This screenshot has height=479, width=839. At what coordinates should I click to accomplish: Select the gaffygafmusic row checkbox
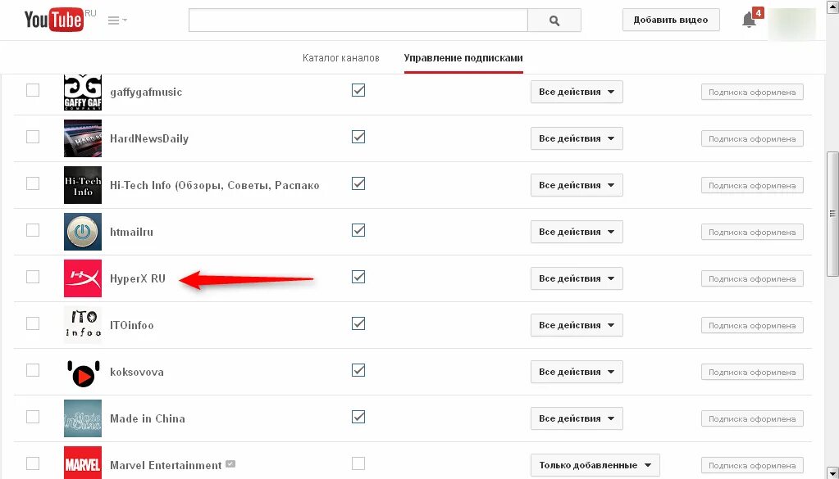click(33, 90)
